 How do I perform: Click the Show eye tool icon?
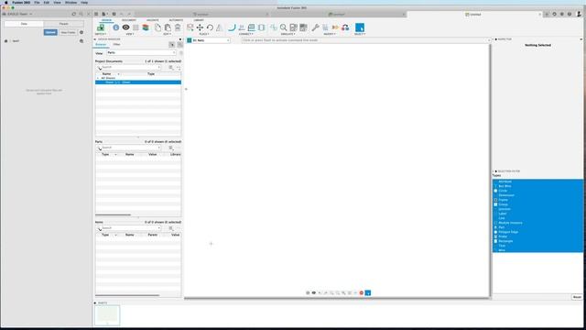[x=126, y=27]
